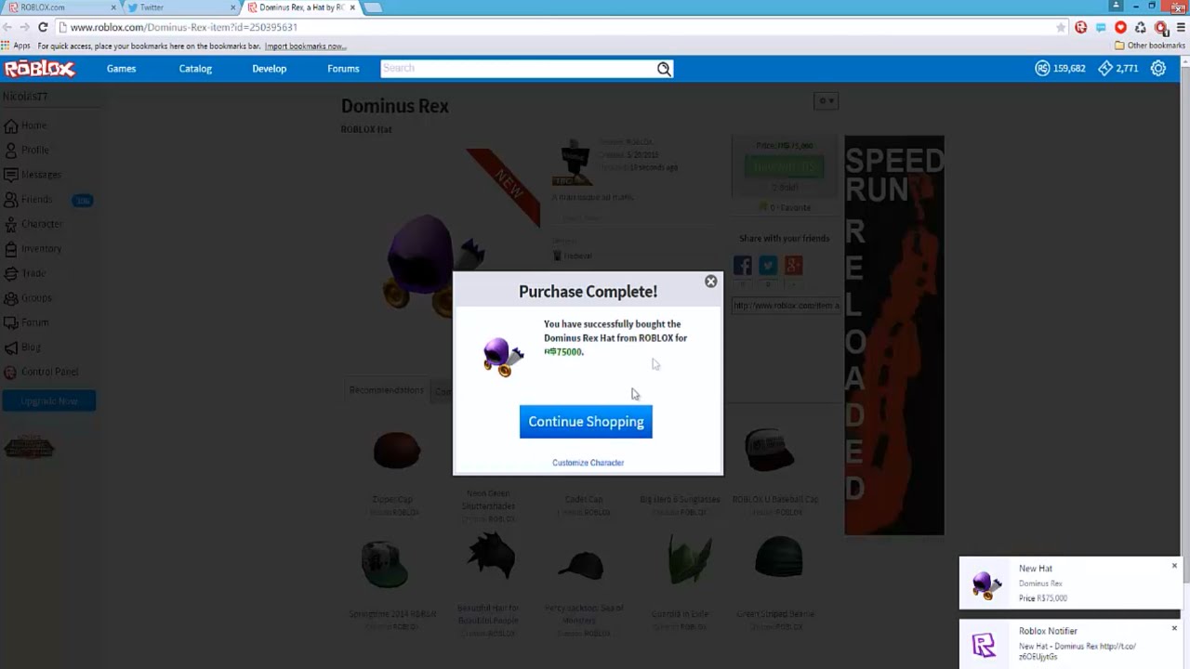Click the Apps shortcut in bookmarks bar
This screenshot has height=669, width=1190.
tap(16, 46)
